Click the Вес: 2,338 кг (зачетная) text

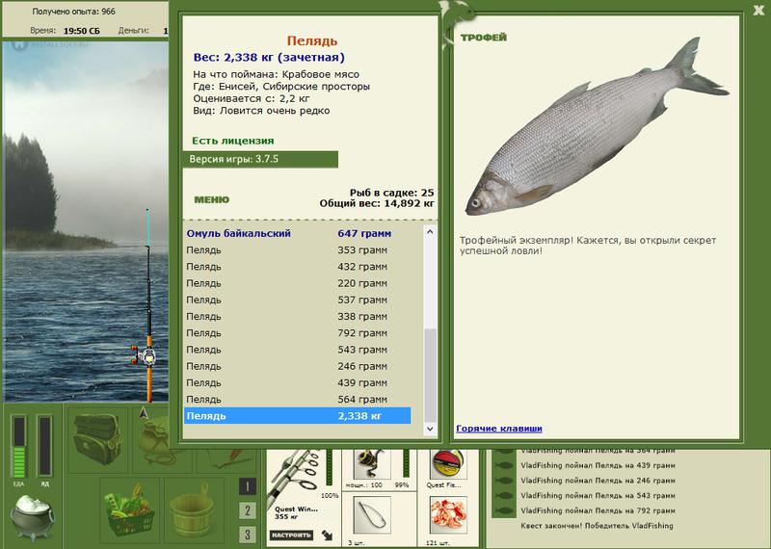pyautogui.click(x=269, y=58)
